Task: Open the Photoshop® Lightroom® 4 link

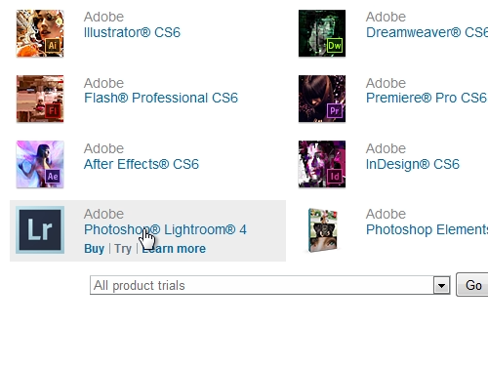Action: pyautogui.click(x=165, y=229)
